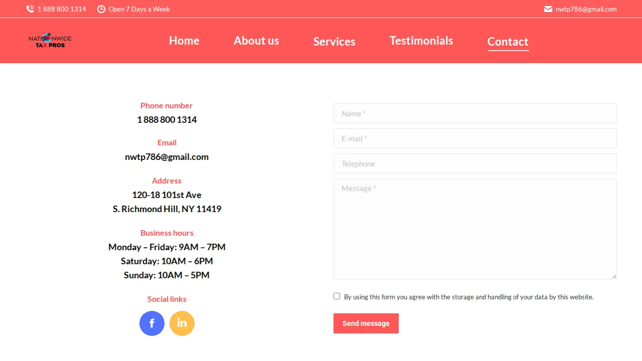This screenshot has height=361, width=642.
Task: Click the Open 7 Days a Week text
Action: pyautogui.click(x=139, y=9)
